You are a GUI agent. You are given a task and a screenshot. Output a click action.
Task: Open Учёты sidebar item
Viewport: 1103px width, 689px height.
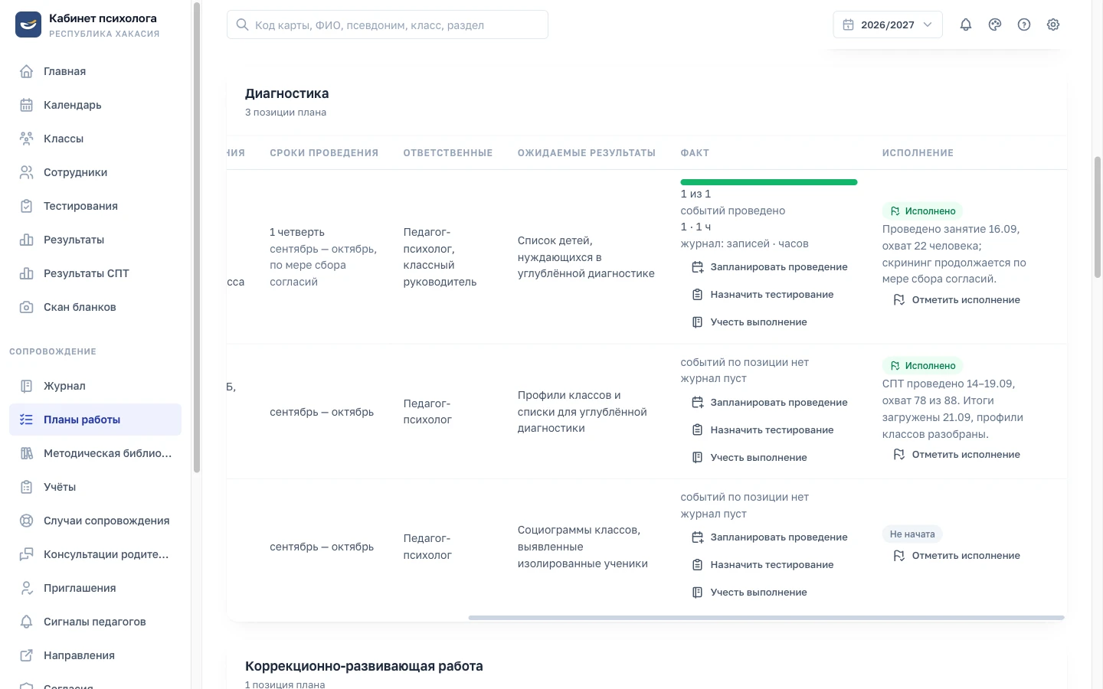coord(95,487)
